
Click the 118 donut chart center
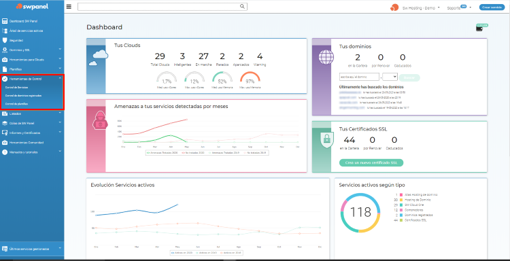coord(361,212)
